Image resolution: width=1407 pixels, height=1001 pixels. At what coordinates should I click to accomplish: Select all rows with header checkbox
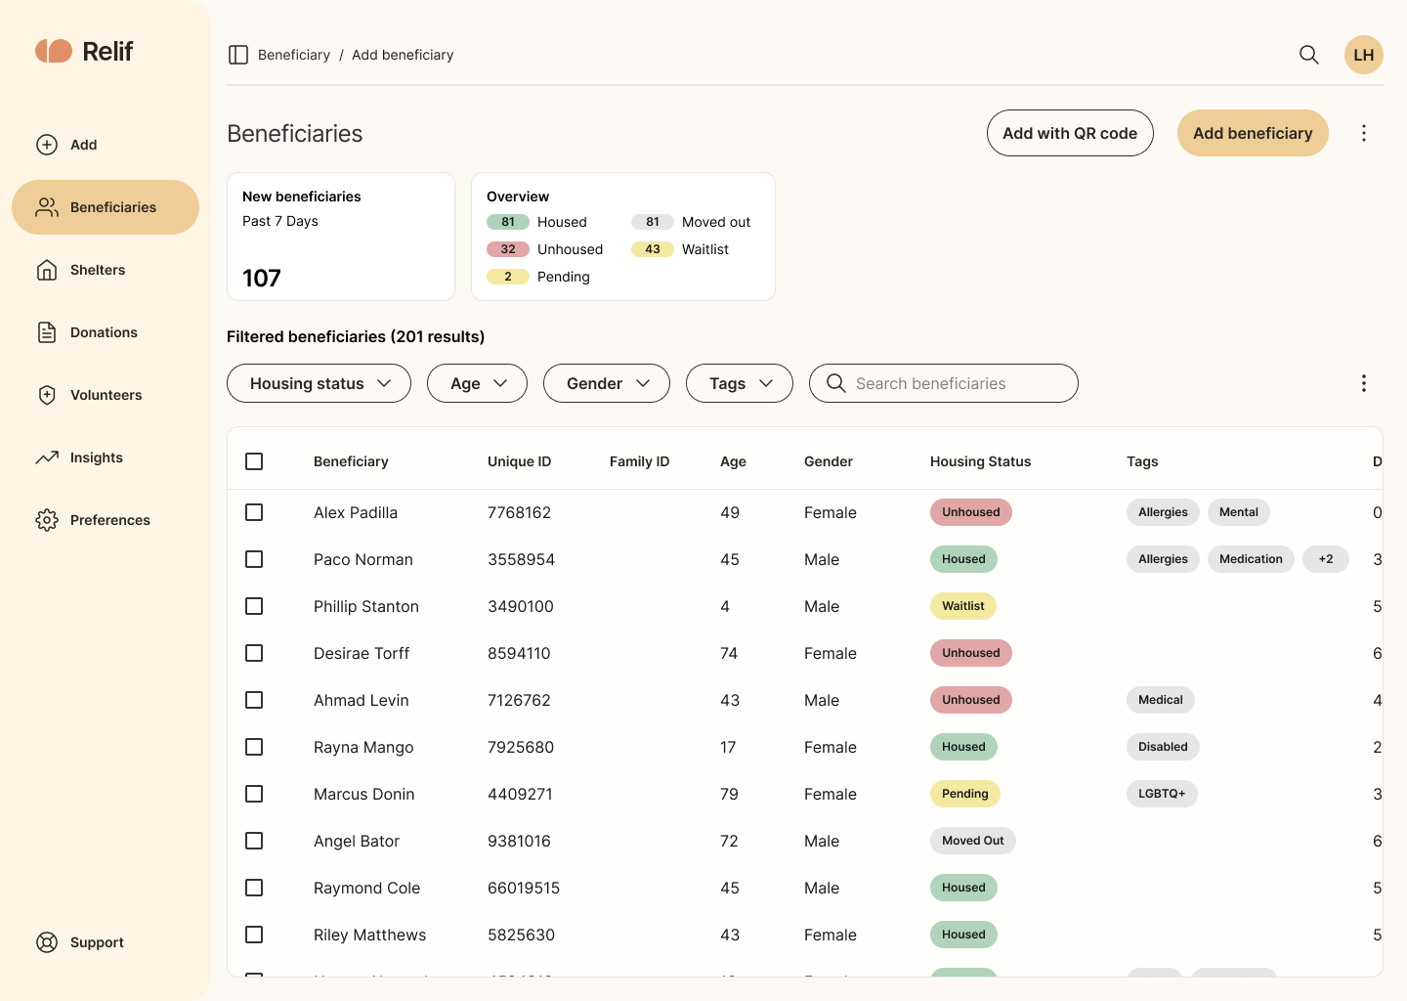(254, 461)
